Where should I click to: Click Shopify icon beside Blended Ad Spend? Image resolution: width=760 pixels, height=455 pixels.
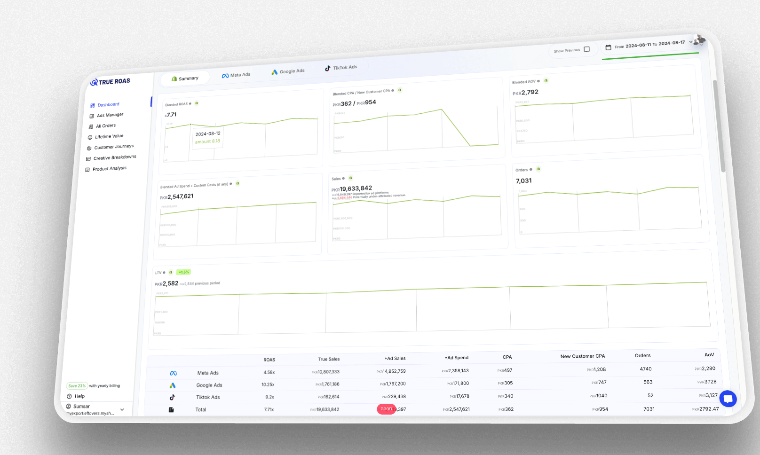point(237,183)
